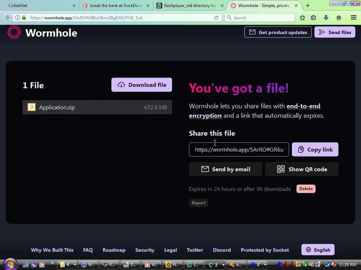Select the Wormhole browser tab
Viewport: 361px width, 270px height.
click(264, 6)
